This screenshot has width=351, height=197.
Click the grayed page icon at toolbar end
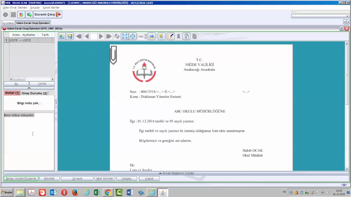click(x=194, y=36)
